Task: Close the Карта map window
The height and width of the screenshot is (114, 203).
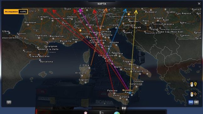Action: (199, 4)
